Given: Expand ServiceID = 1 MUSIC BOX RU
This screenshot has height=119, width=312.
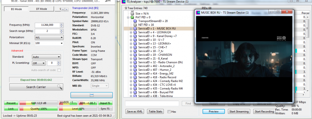Looking at the screenshot, I should click(x=131, y=29).
